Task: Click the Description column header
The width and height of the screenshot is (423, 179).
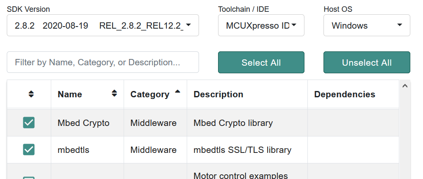Action: 218,94
